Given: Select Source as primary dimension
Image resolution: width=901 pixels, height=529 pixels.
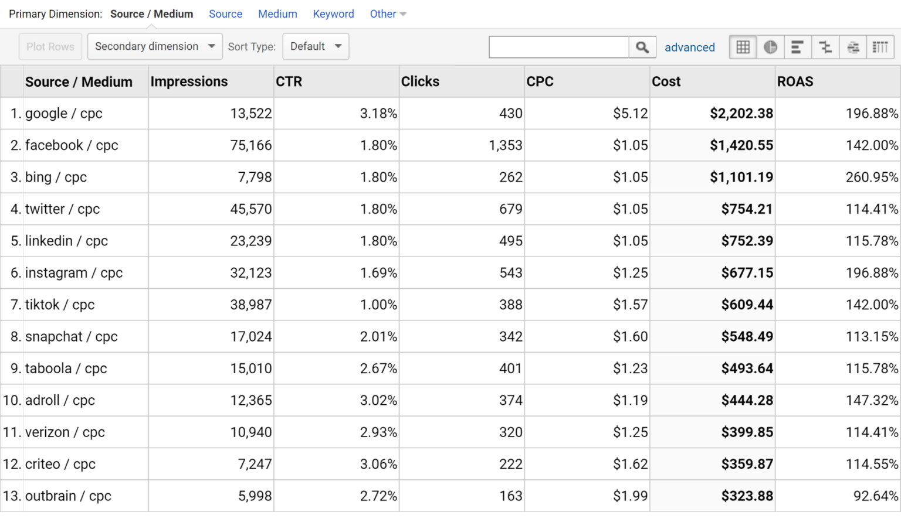Looking at the screenshot, I should [225, 14].
